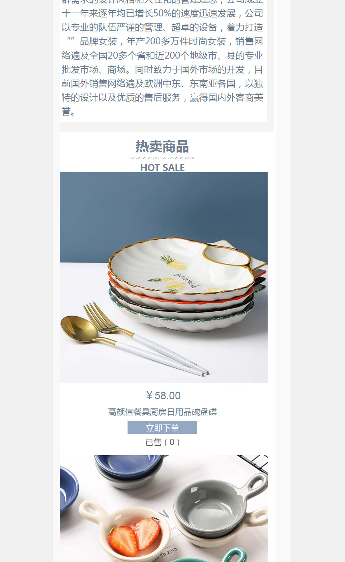This screenshot has height=562, width=345.
Task: Click the 热卖商品 section heading
Action: pos(162,147)
